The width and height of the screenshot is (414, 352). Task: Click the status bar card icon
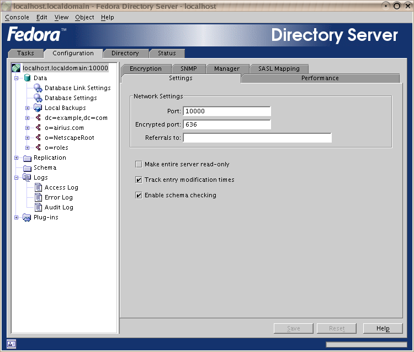pyautogui.click(x=11, y=344)
